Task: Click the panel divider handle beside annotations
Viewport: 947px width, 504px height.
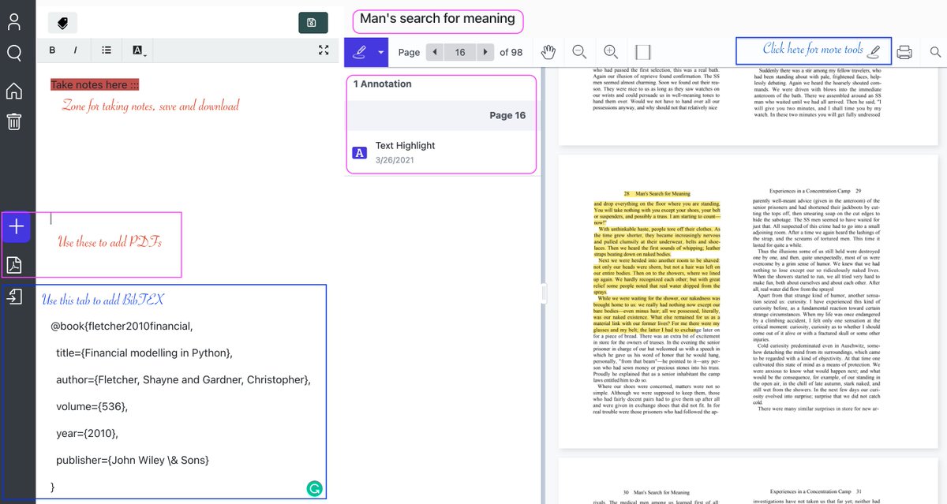Action: pos(543,293)
